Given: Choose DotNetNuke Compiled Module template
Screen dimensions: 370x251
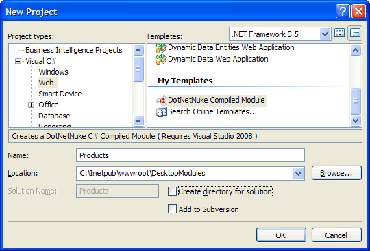Looking at the screenshot, I should point(217,101).
